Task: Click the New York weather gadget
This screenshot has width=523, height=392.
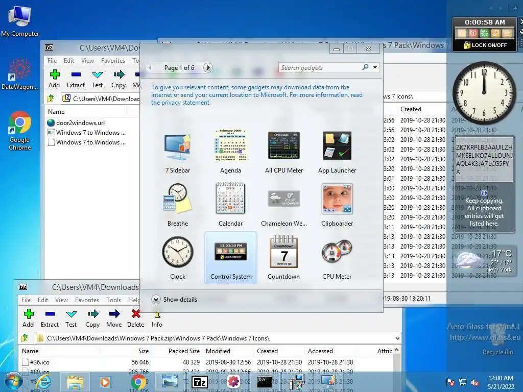Action: (x=484, y=261)
